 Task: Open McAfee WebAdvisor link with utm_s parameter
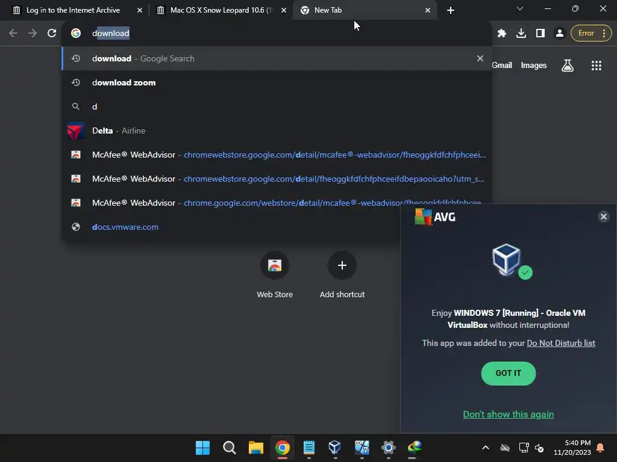coord(277,179)
